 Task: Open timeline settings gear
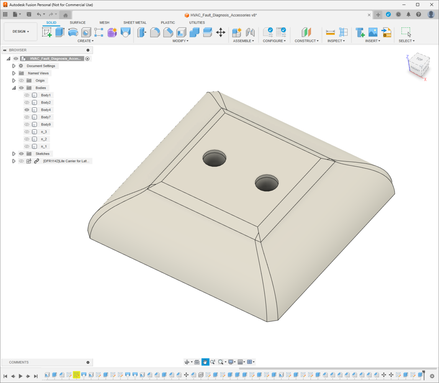[432, 376]
